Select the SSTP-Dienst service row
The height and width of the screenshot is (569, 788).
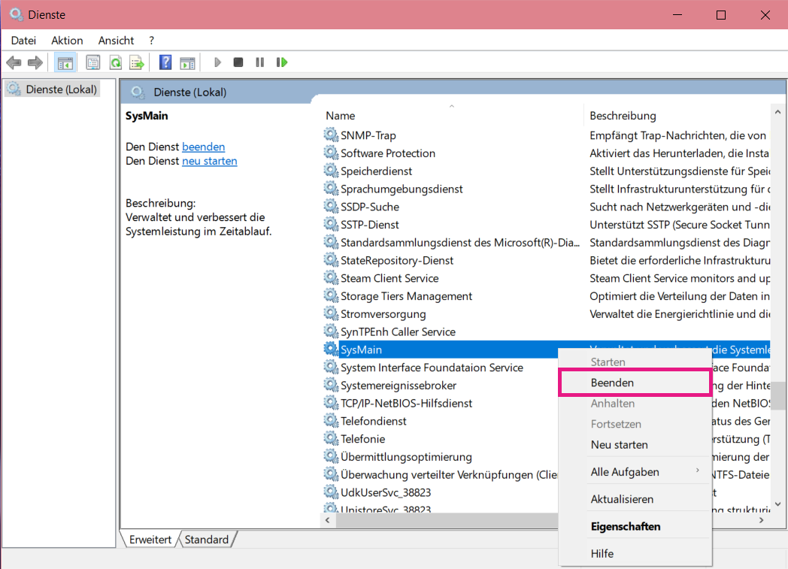tap(547, 225)
